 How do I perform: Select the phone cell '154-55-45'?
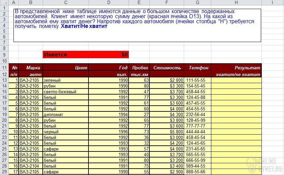click(198, 86)
